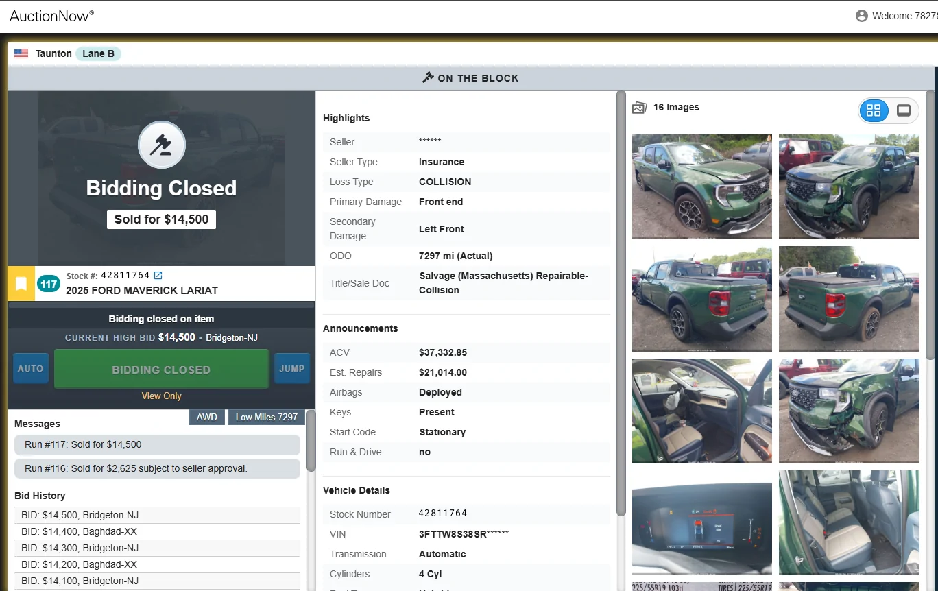Click the Taunton location label
The width and height of the screenshot is (938, 591).
53,53
